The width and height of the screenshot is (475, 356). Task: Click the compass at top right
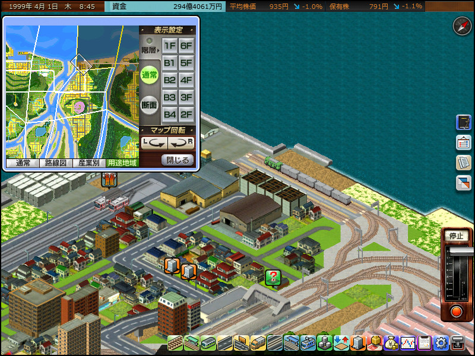pos(462,26)
